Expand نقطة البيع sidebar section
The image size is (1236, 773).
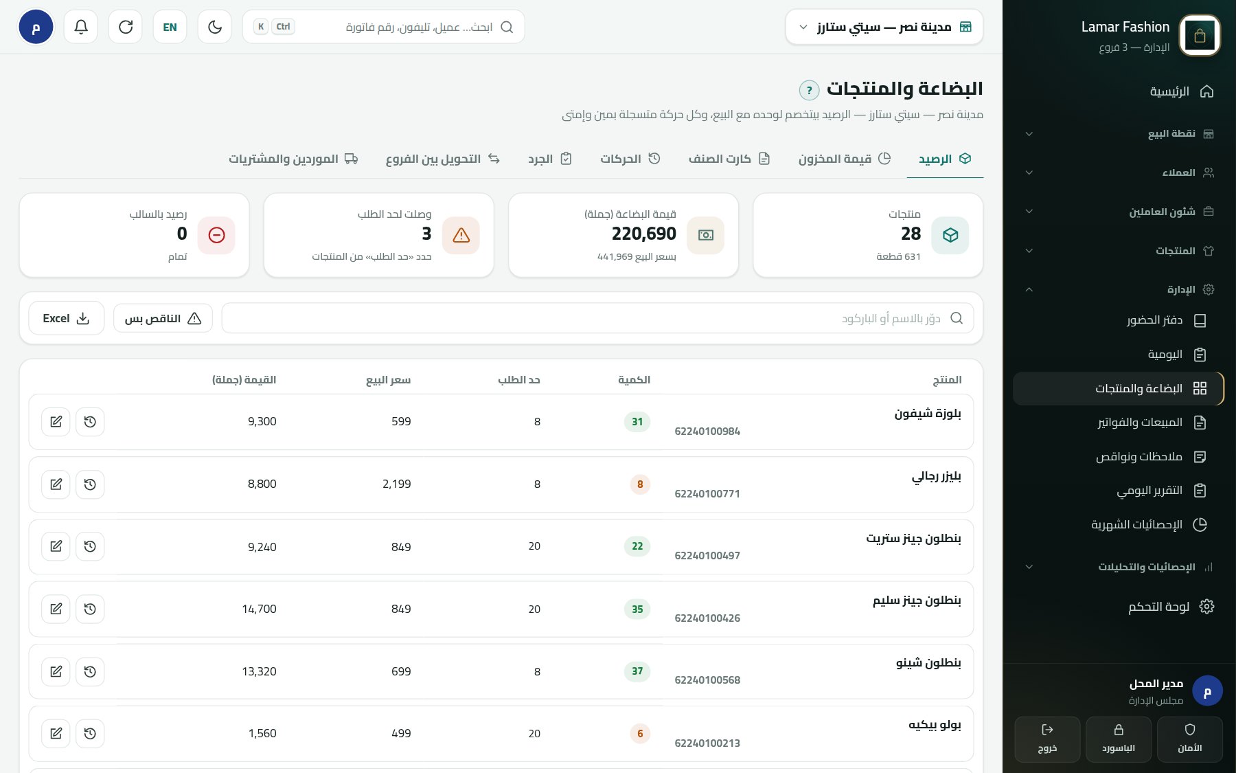tap(1118, 134)
